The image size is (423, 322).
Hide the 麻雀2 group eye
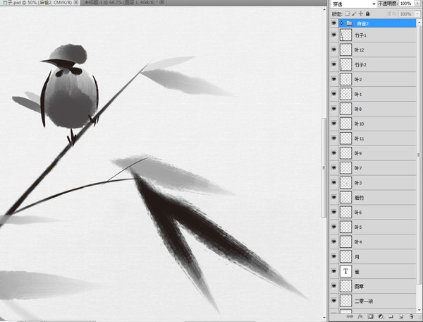(334, 23)
